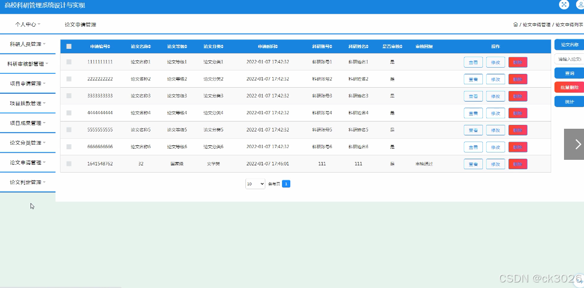Delete row 6666666666
The image size is (584, 288).
coord(518,147)
